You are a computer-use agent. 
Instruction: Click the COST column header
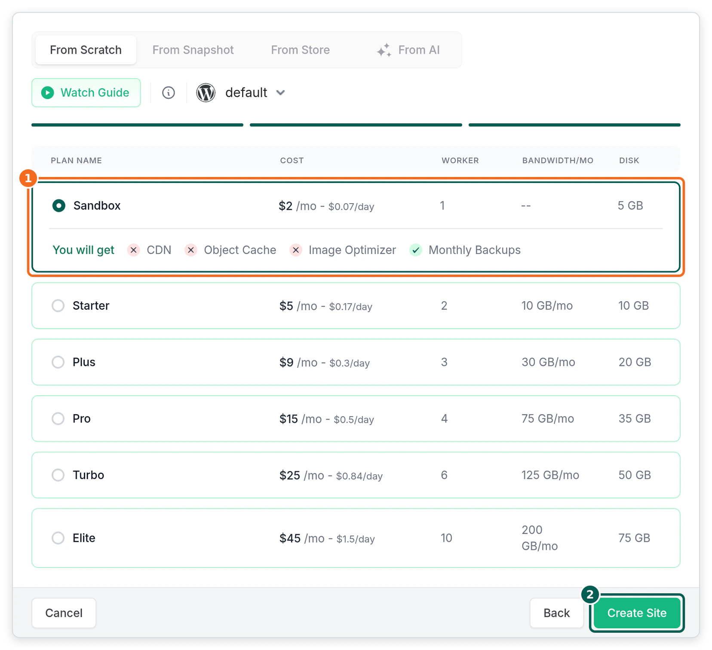(x=292, y=161)
